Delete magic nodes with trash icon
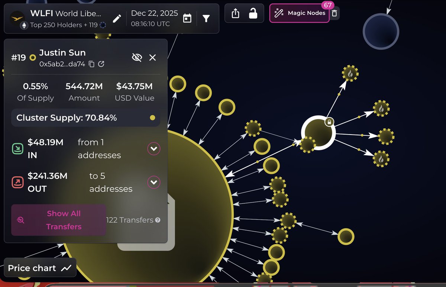Viewport: 446px width, 287px height. pyautogui.click(x=334, y=13)
